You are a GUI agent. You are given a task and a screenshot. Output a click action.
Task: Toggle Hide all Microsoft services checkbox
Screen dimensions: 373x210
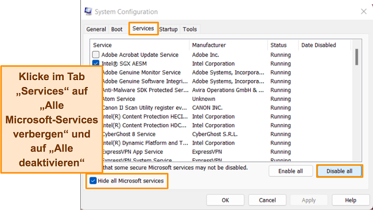coord(93,181)
